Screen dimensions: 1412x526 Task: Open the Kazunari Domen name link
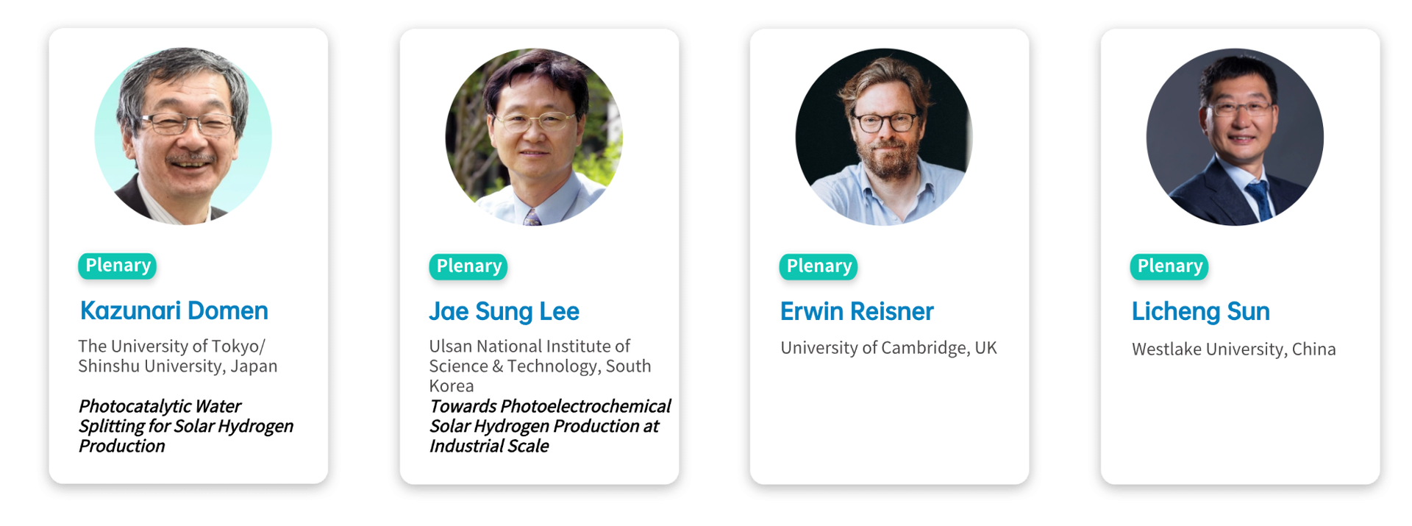click(174, 310)
